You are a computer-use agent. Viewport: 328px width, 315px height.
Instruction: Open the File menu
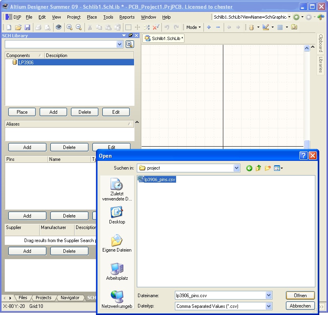[x=29, y=17]
